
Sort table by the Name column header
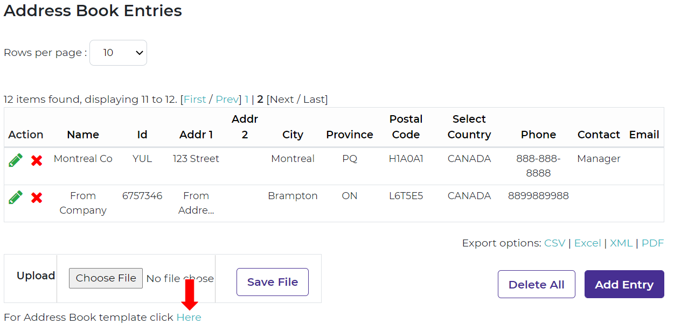[83, 135]
